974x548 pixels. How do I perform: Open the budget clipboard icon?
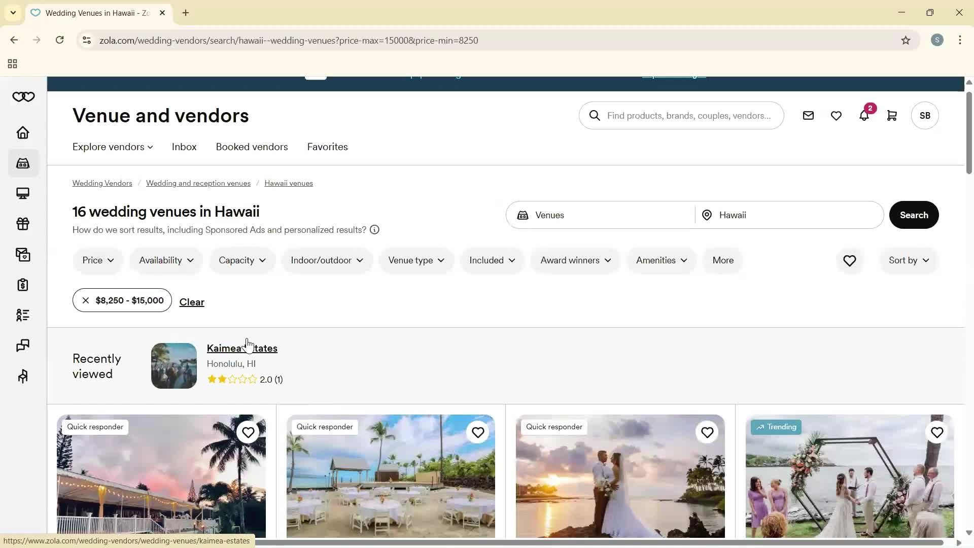(22, 285)
